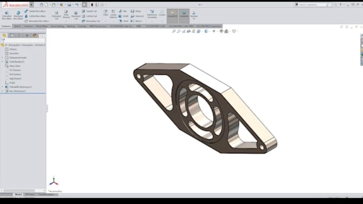This screenshot has height=204, width=363.
Task: Select the Wrap feature
Action: pyautogui.click(x=136, y=11)
